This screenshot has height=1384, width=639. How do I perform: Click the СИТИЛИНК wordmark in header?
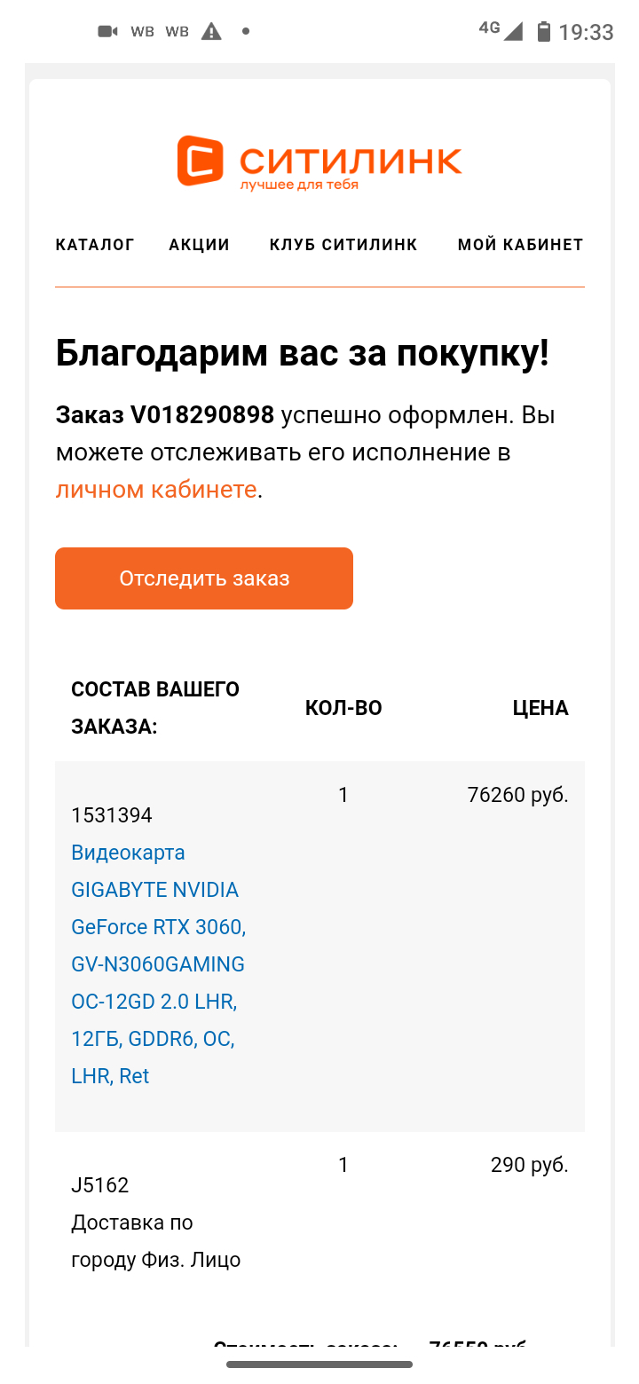[x=351, y=161]
